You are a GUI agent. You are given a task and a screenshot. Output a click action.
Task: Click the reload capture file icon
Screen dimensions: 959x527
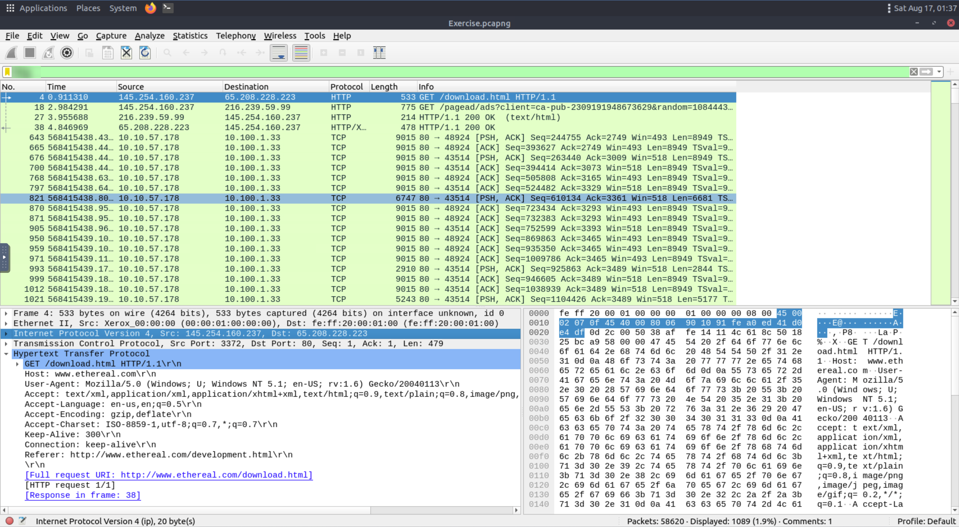click(x=145, y=53)
